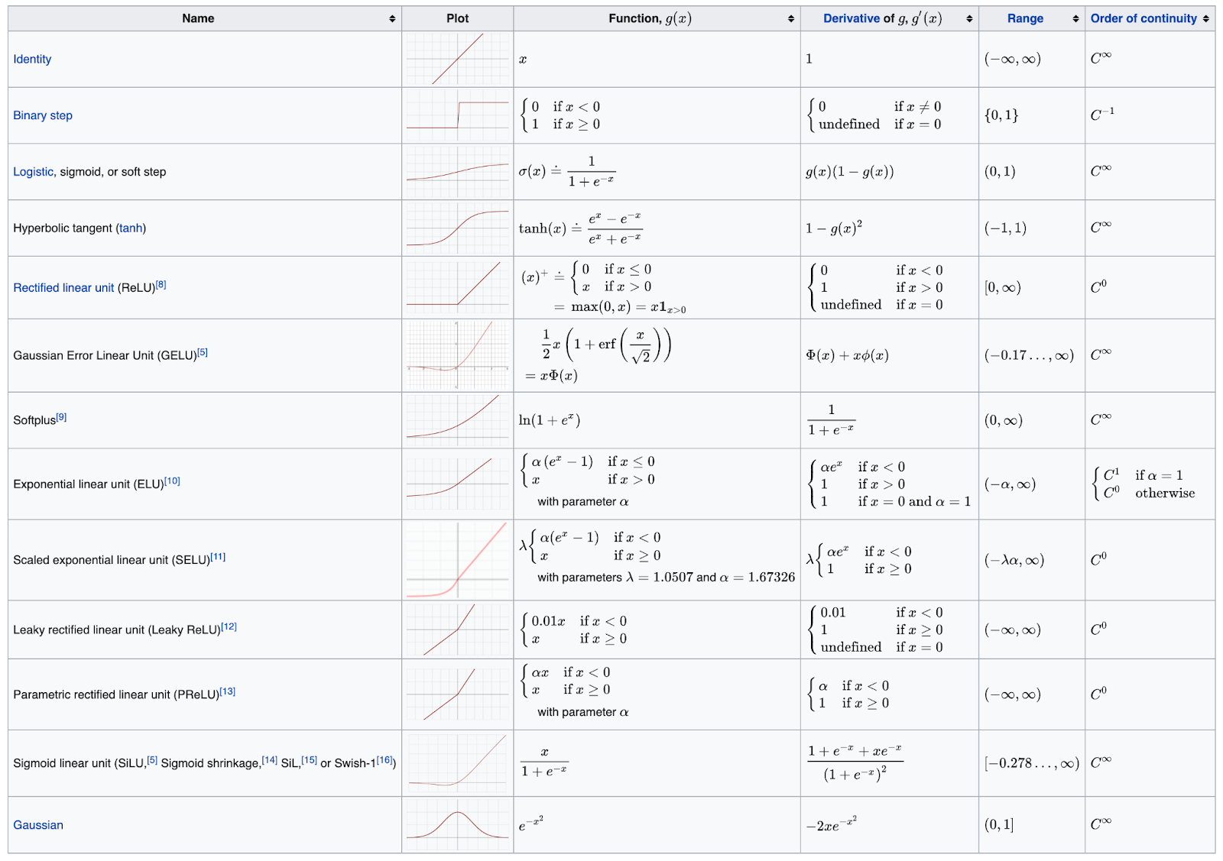Viewport: 1223px width, 861px height.
Task: Click the tanh link
Action: [131, 228]
